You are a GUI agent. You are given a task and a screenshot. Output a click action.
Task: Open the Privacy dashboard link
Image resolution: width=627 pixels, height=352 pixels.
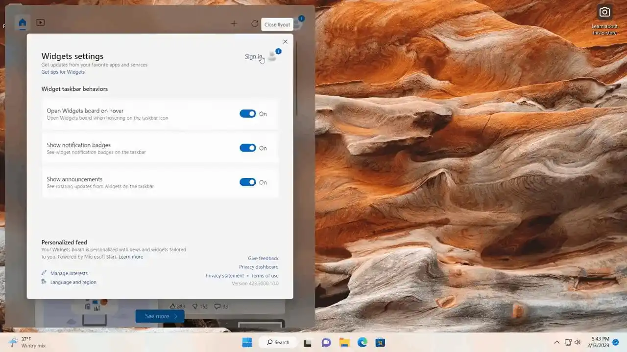click(x=259, y=267)
